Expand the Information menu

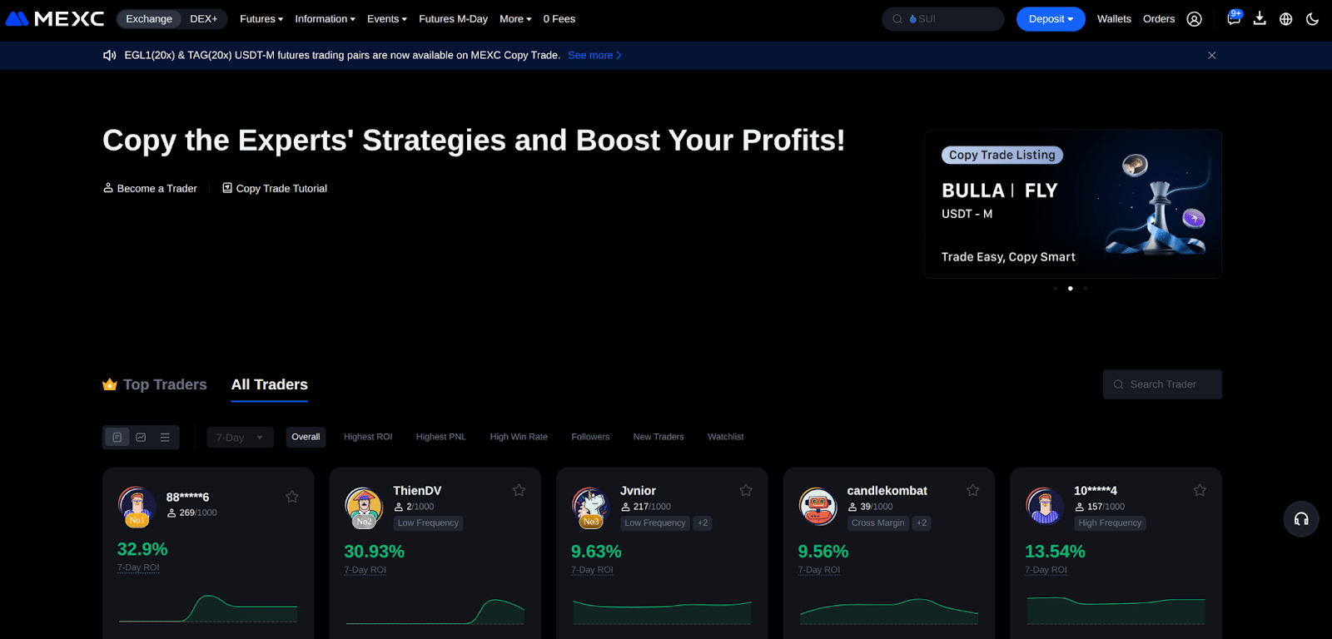325,19
